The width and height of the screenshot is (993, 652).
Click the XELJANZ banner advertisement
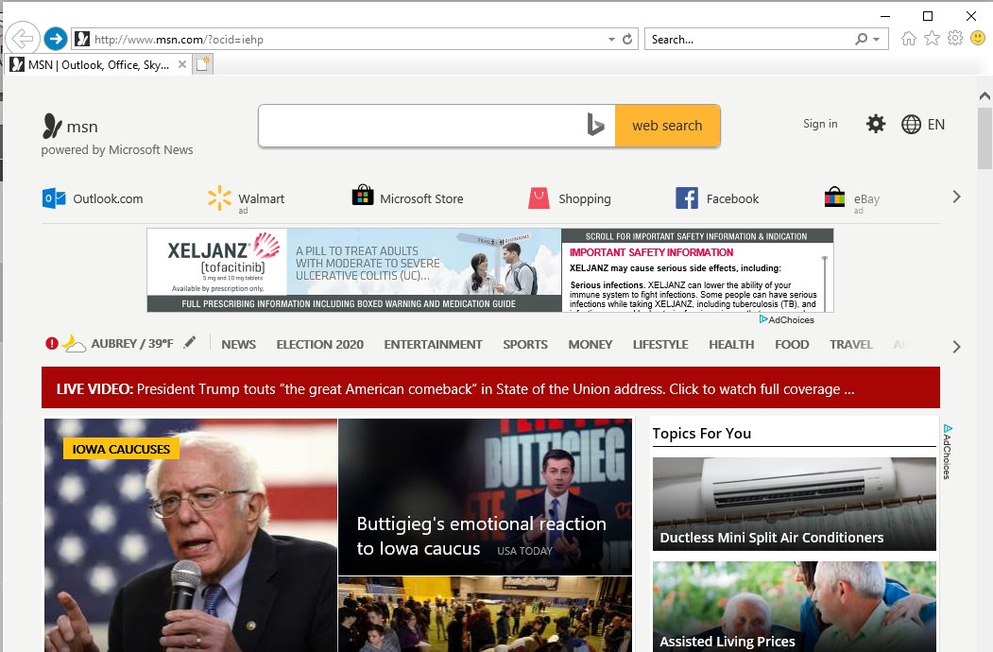pos(490,270)
